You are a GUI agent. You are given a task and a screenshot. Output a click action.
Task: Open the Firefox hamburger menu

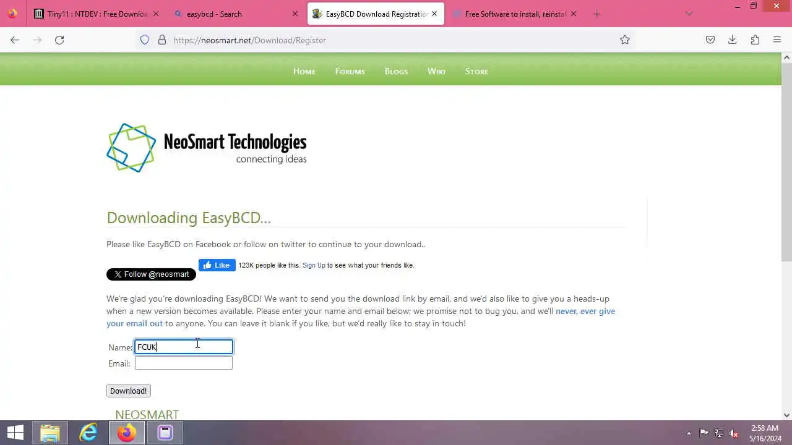click(x=777, y=40)
